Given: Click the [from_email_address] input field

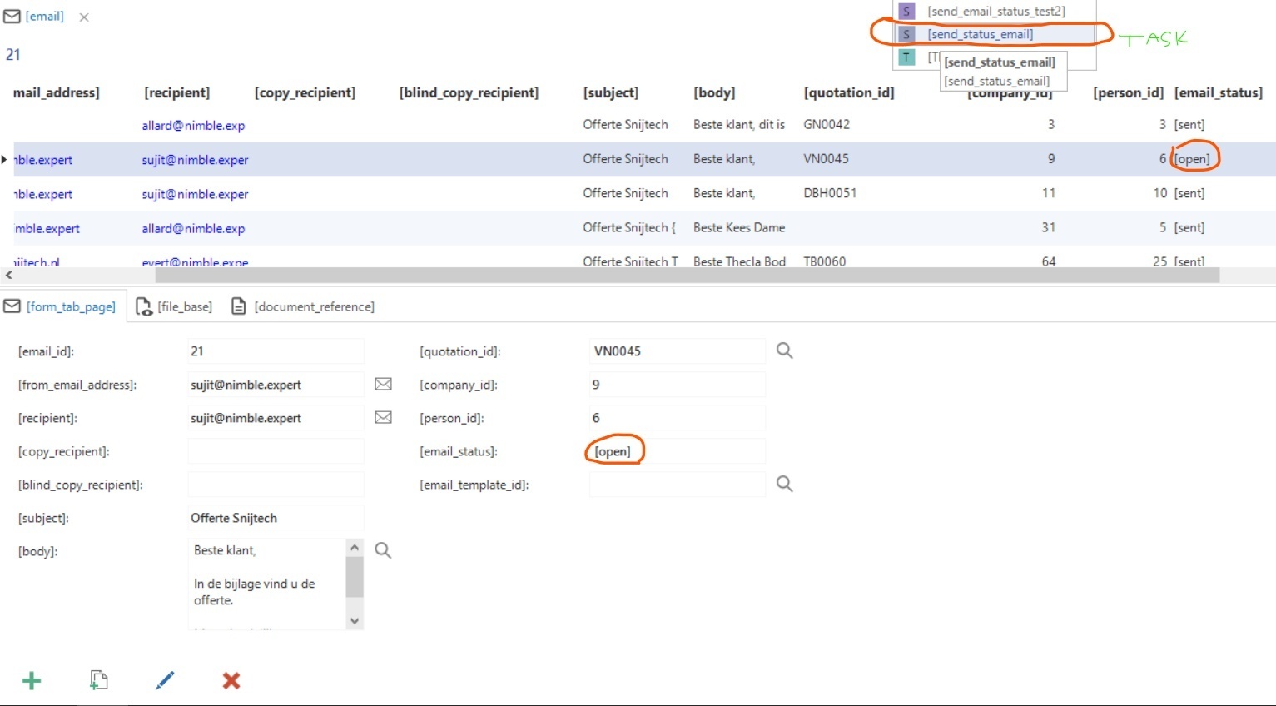Looking at the screenshot, I should coord(276,385).
